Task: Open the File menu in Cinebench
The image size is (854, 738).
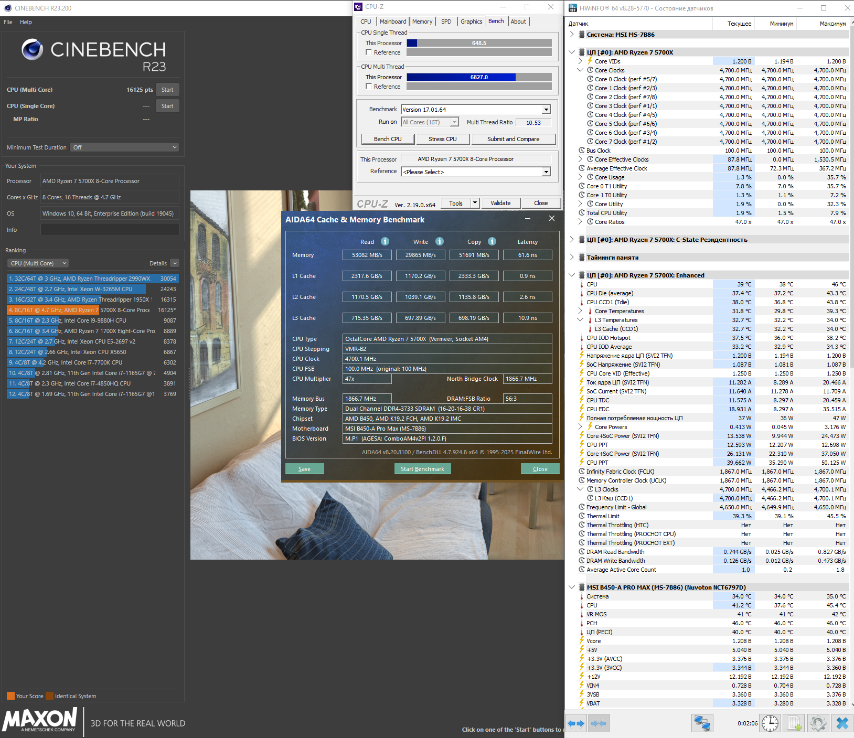Action: (x=8, y=22)
